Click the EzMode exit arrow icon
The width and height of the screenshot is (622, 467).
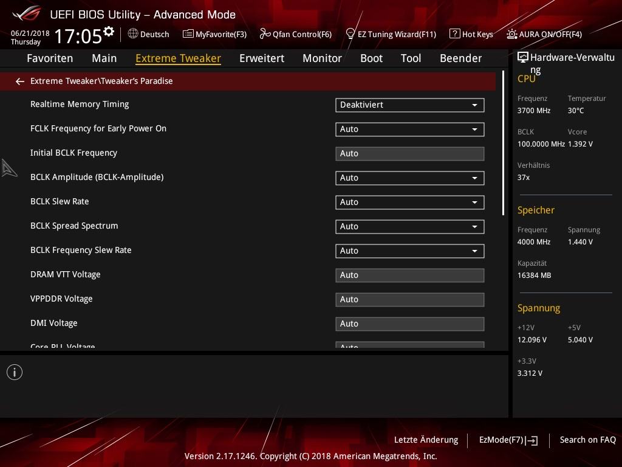(x=531, y=440)
